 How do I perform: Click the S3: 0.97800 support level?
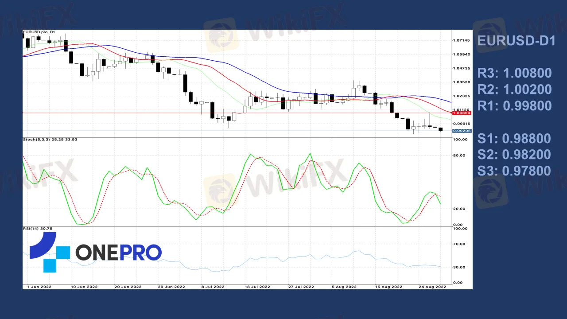(x=514, y=171)
